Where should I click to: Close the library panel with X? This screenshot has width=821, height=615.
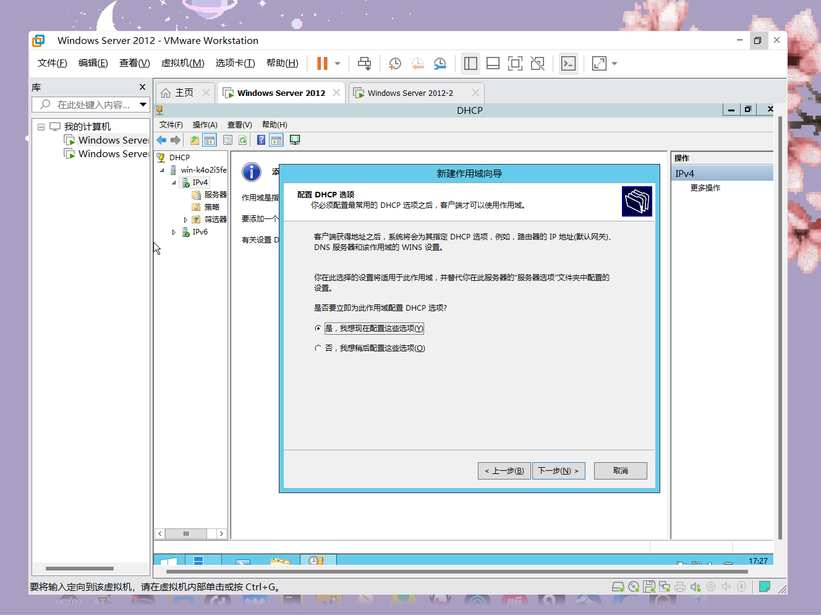[142, 87]
